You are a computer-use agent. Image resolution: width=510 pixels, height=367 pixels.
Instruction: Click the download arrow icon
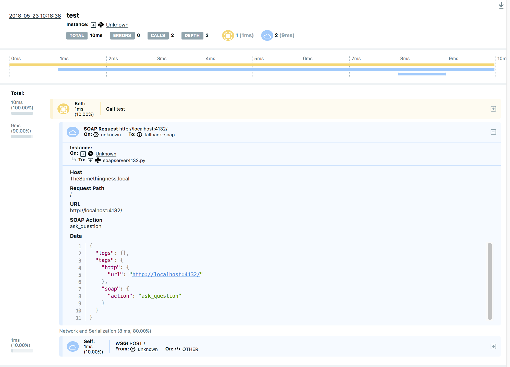501,6
